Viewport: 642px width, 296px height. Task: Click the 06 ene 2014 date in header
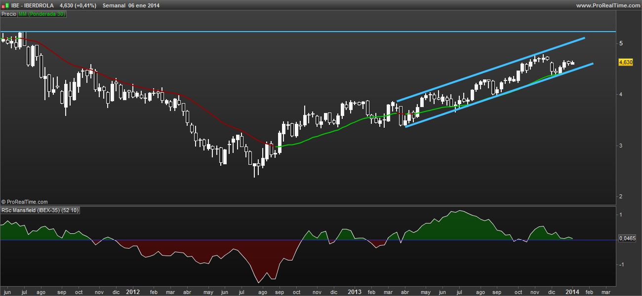[144, 5]
